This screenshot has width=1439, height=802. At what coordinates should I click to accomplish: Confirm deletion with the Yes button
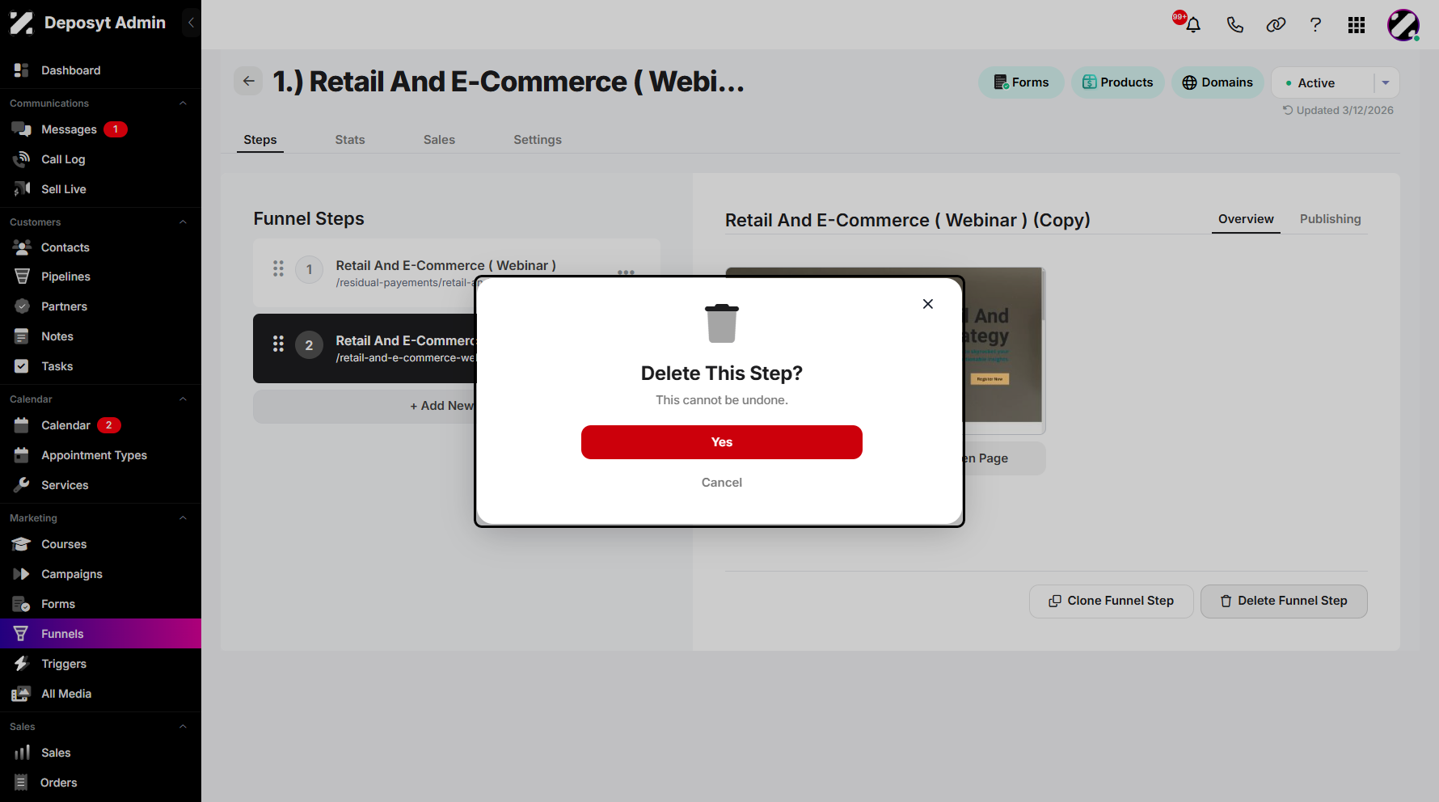[x=722, y=442]
